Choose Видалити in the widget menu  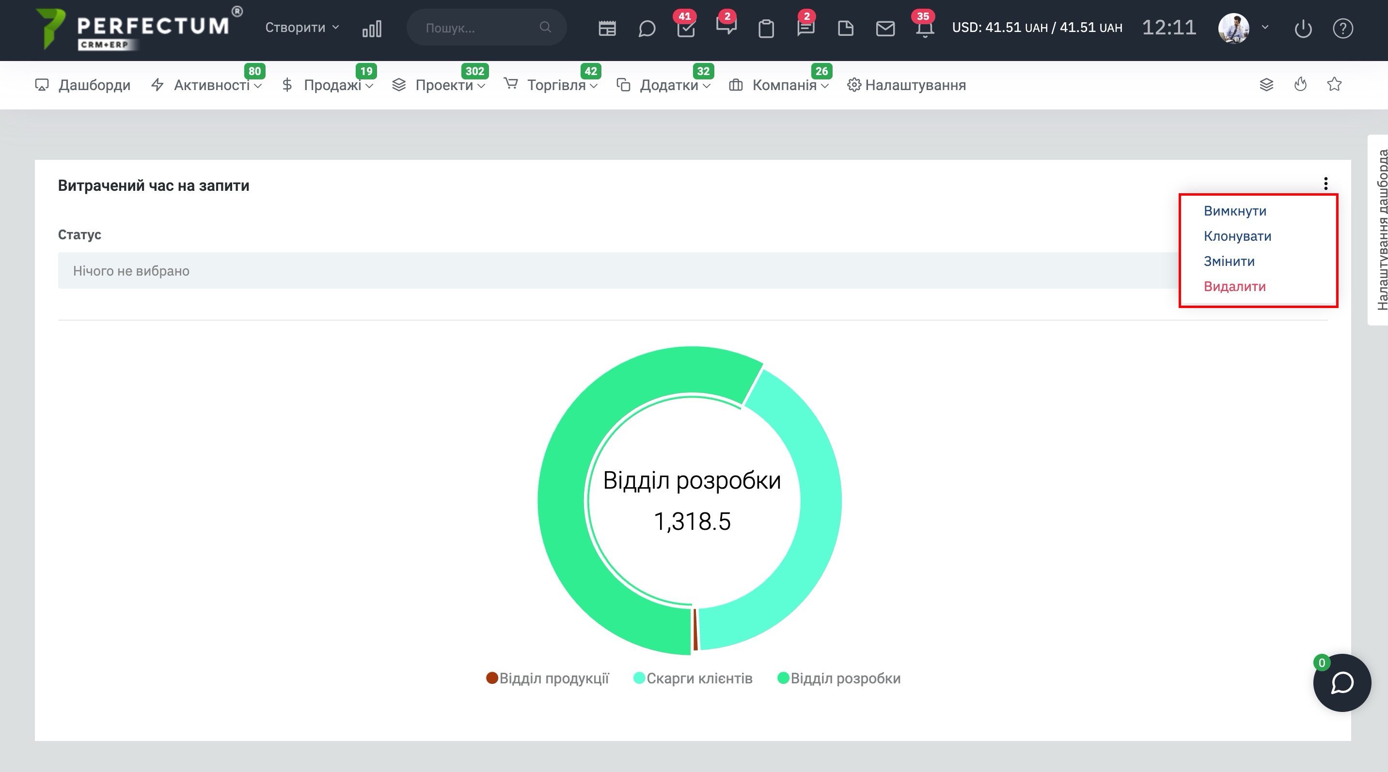tap(1234, 286)
